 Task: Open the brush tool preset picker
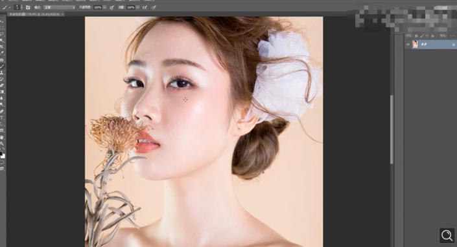point(6,7)
